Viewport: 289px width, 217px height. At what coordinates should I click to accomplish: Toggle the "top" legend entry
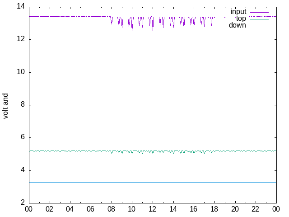coord(241,19)
